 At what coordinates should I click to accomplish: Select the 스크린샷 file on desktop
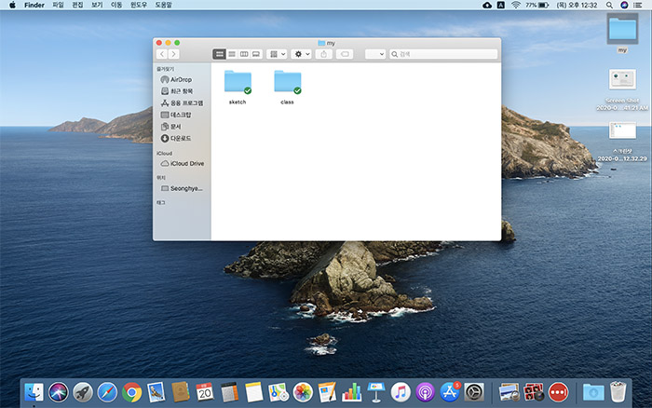[x=622, y=142]
